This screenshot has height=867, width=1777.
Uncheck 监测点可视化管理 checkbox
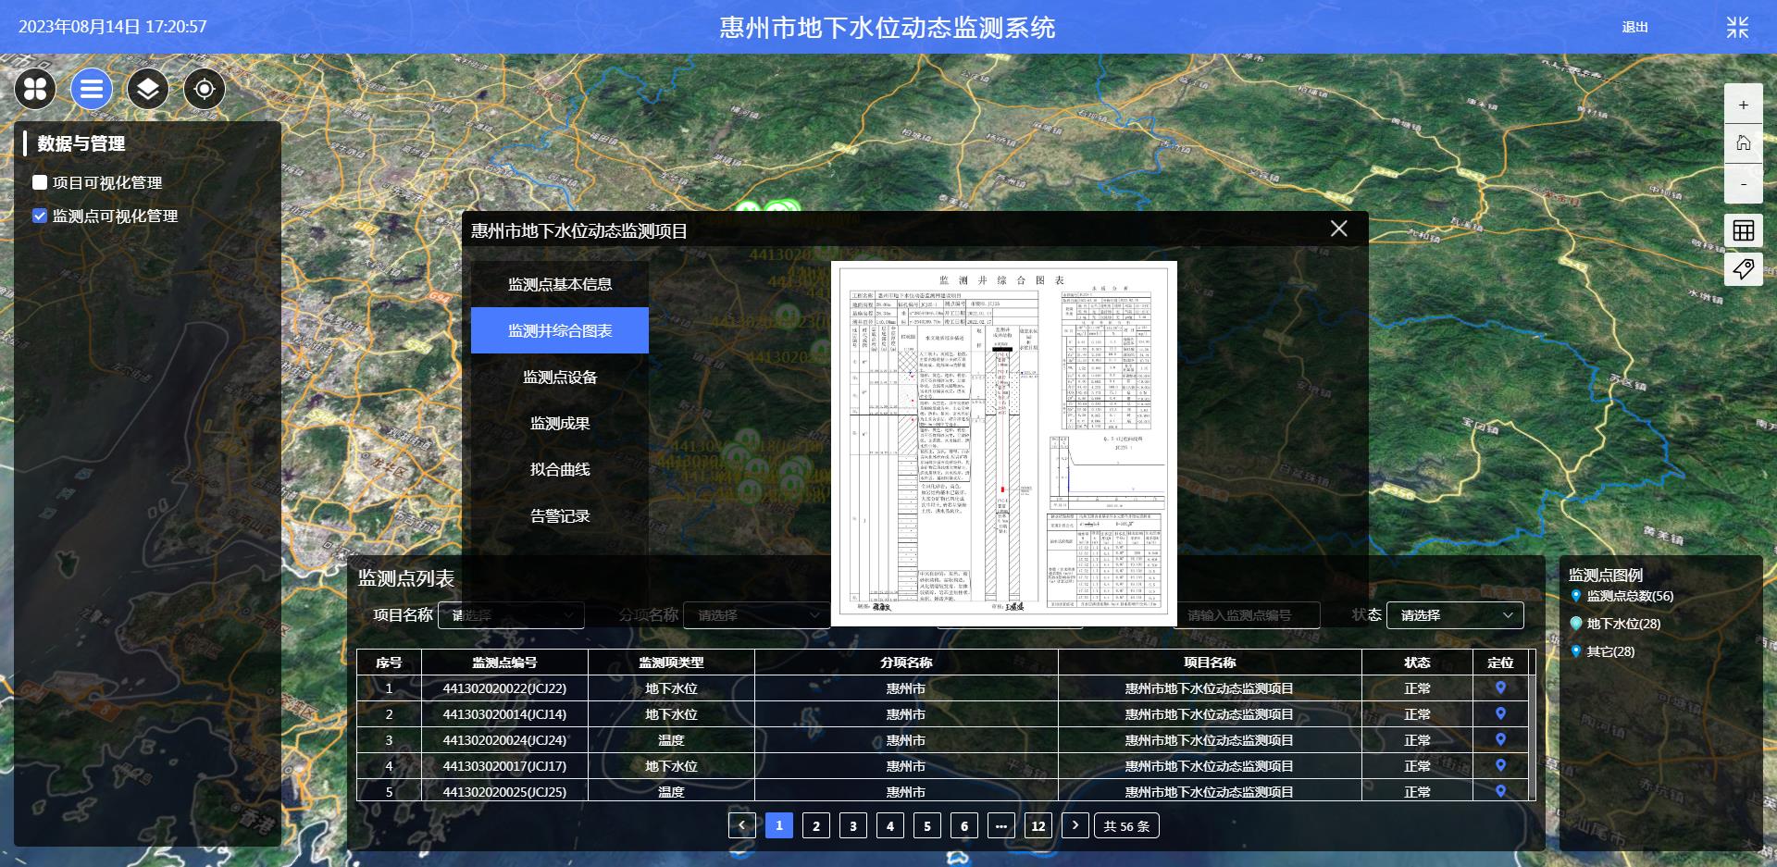(x=40, y=216)
